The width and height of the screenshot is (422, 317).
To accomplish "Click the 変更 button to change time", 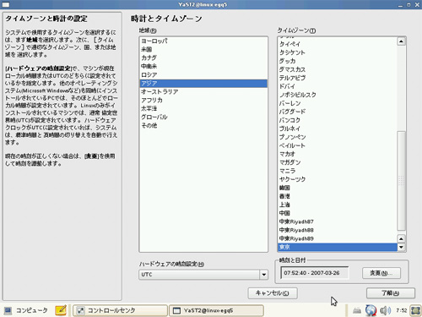I will coord(381,273).
